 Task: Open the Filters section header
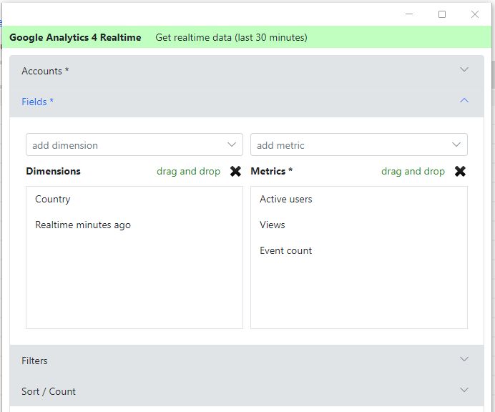pos(247,360)
